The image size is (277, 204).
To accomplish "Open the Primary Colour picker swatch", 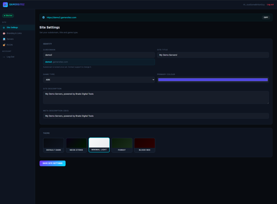I will (213, 80).
